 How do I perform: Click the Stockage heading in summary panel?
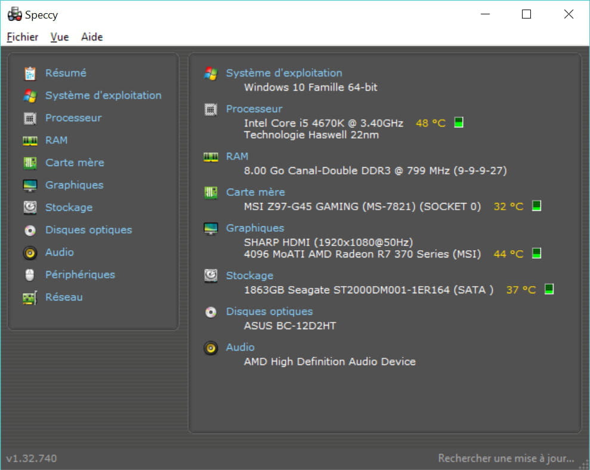249,276
